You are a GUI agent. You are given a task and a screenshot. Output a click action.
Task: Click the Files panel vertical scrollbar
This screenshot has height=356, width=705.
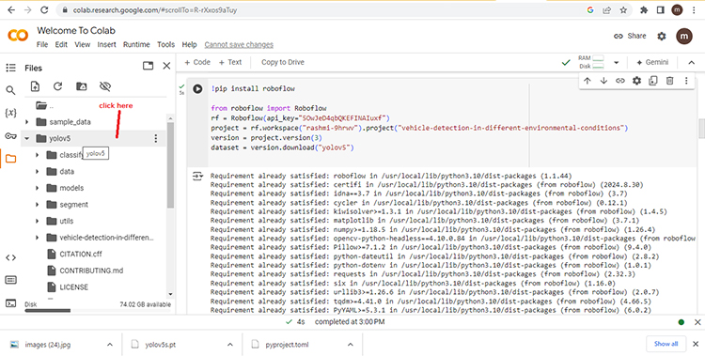[170, 164]
